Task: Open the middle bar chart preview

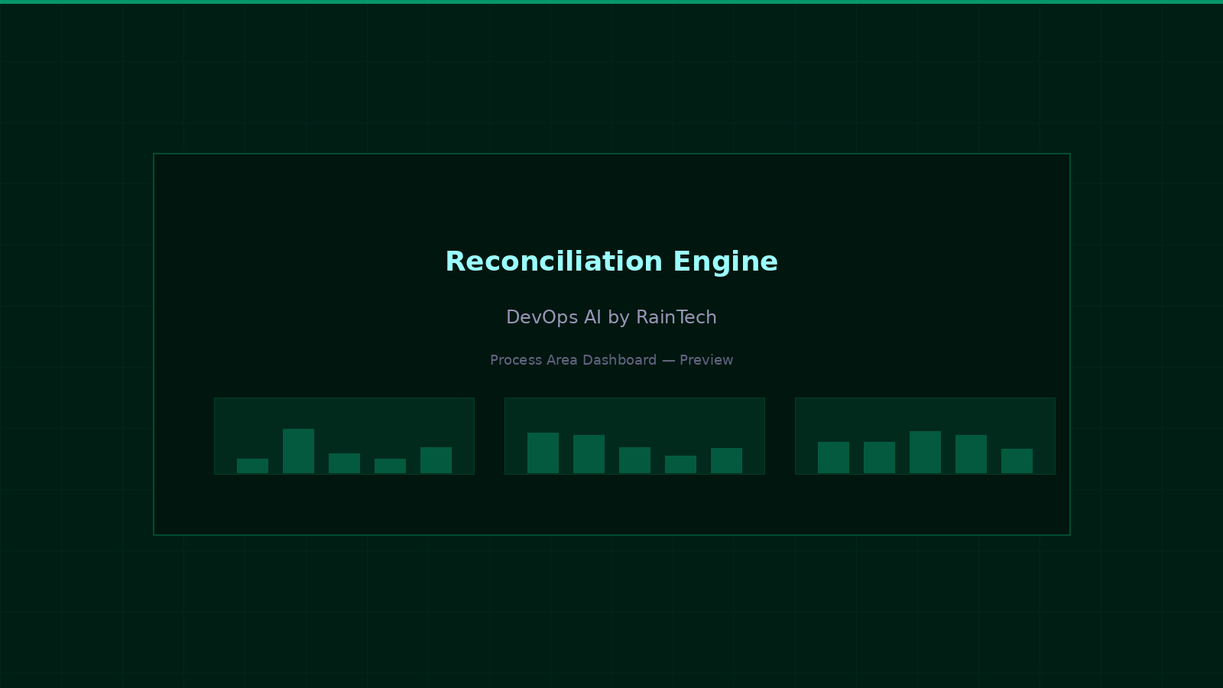Action: coord(634,436)
